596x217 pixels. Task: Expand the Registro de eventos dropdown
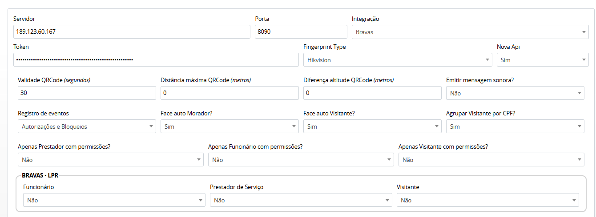click(x=87, y=126)
